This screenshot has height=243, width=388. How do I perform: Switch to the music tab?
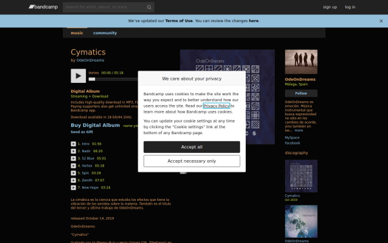pyautogui.click(x=77, y=33)
